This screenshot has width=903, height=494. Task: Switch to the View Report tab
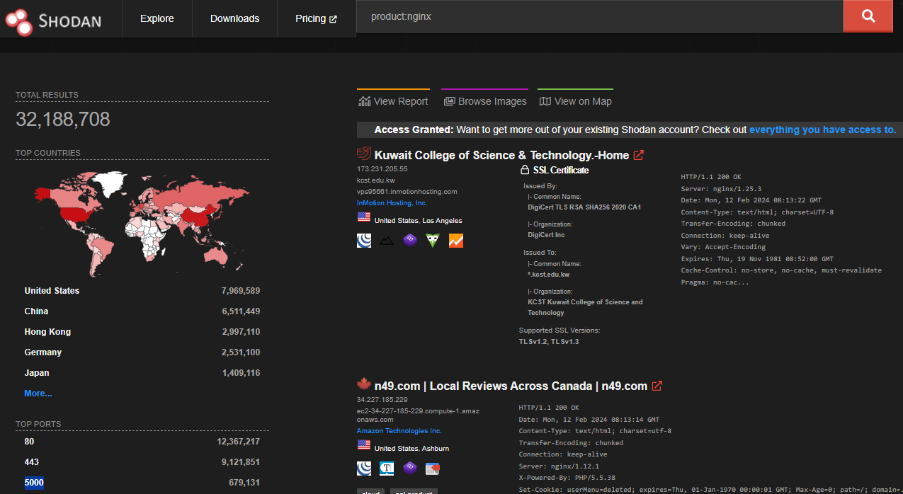pyautogui.click(x=393, y=101)
